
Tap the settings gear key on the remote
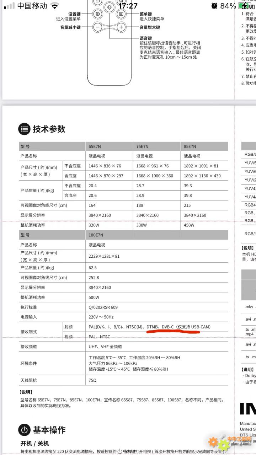pos(98,14)
